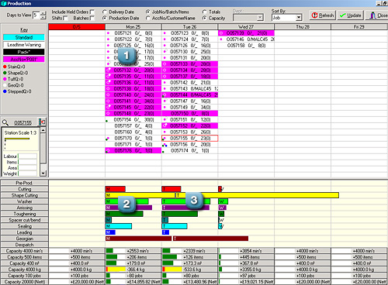Select the Despatch station row label

pos(25,245)
